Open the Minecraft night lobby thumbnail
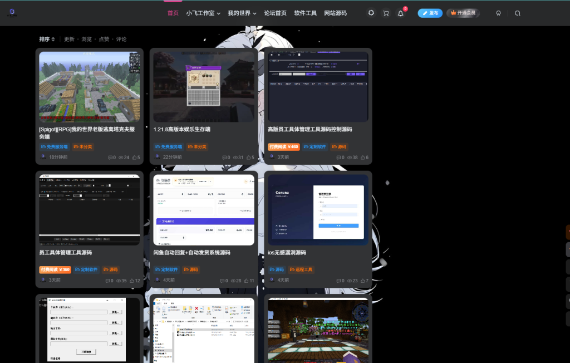 318,330
